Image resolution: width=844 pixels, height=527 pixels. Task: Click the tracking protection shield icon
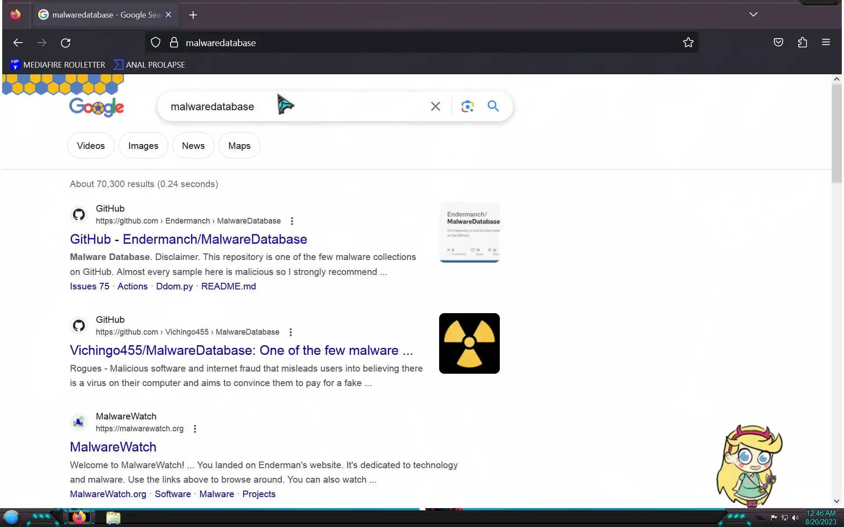(x=156, y=43)
